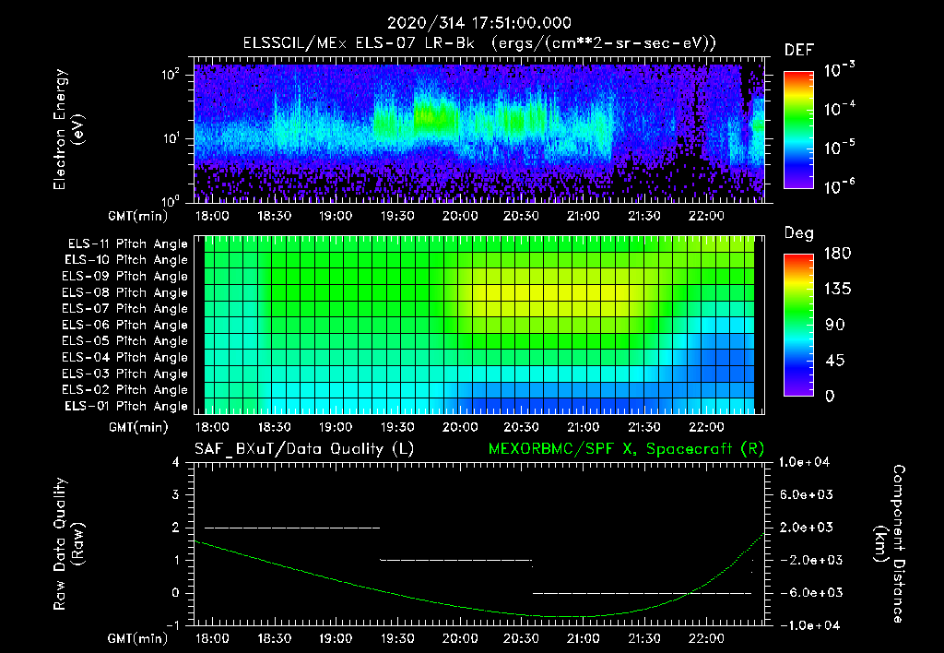Click the 45 value on Deg scale
Screen dimensions: 944x653
click(x=835, y=361)
